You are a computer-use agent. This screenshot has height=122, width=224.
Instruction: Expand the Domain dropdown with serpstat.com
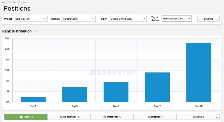click(79, 19)
